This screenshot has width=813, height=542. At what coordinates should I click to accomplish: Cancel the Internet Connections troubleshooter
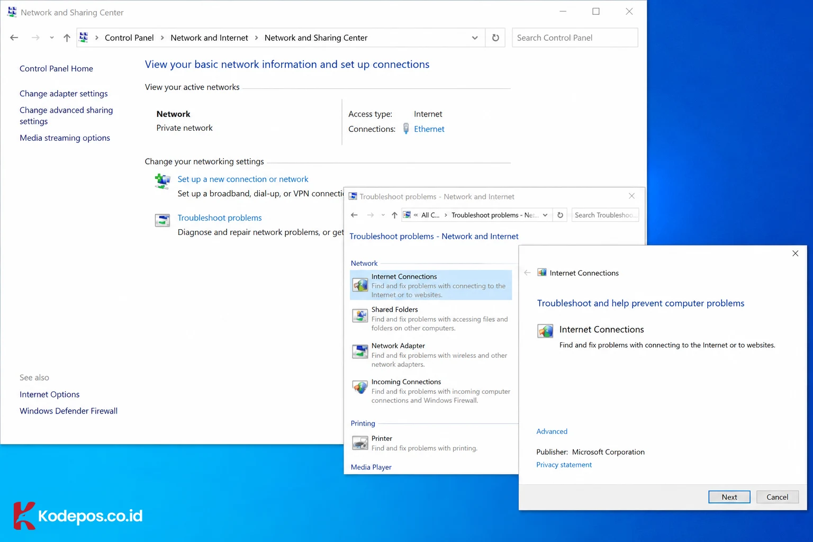point(777,497)
